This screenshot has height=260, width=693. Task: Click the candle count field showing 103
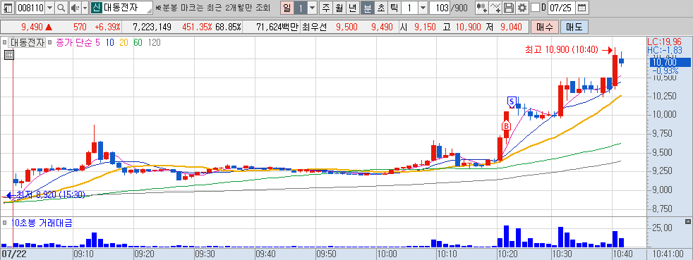[440, 8]
